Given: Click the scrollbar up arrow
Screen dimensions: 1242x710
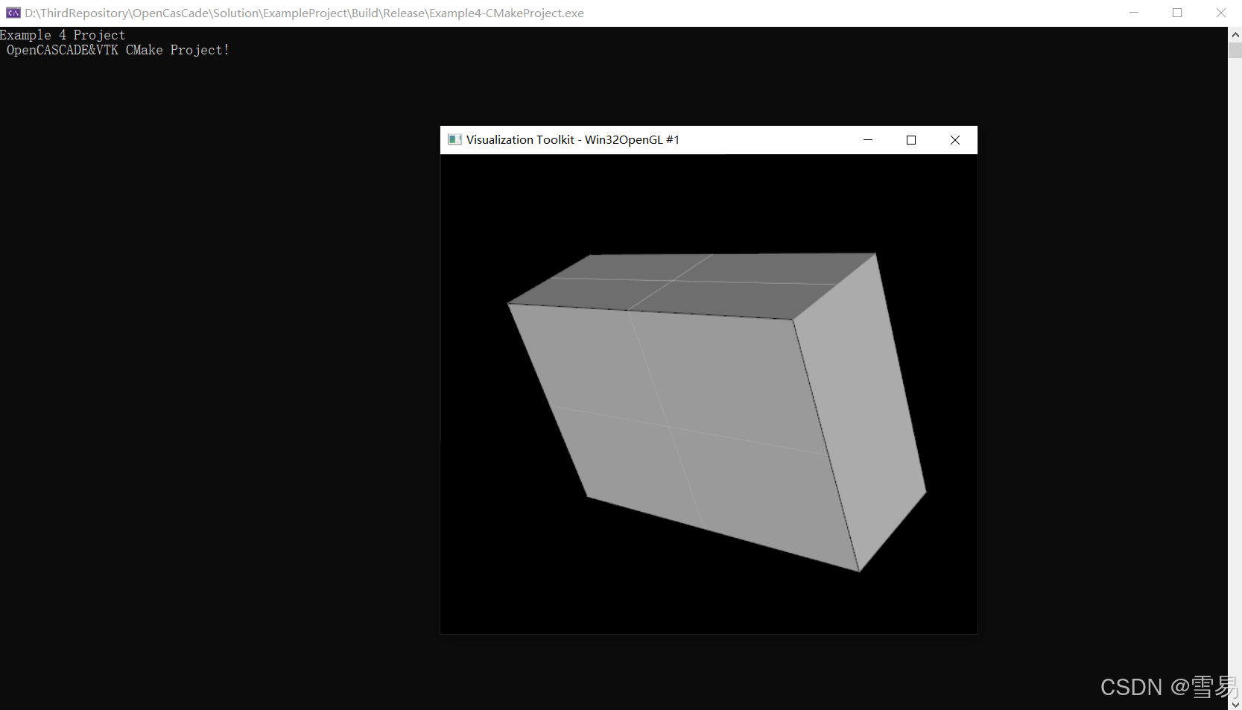Looking at the screenshot, I should click(1235, 34).
